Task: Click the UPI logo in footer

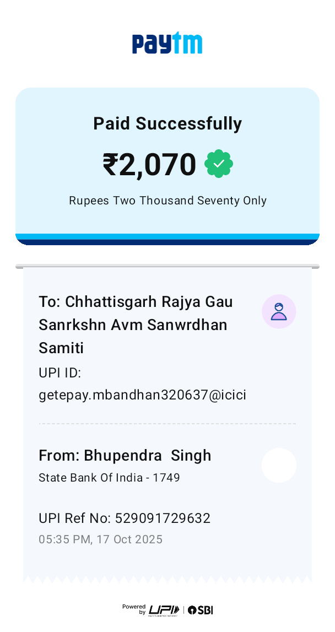Action: [x=164, y=609]
